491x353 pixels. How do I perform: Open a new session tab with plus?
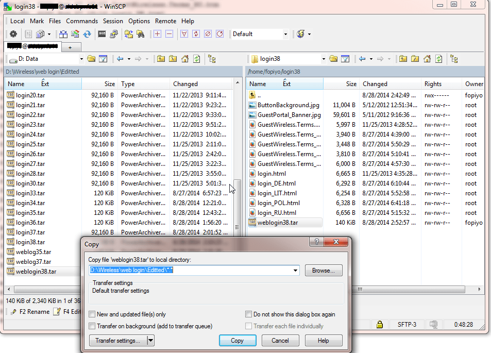[x=70, y=47]
